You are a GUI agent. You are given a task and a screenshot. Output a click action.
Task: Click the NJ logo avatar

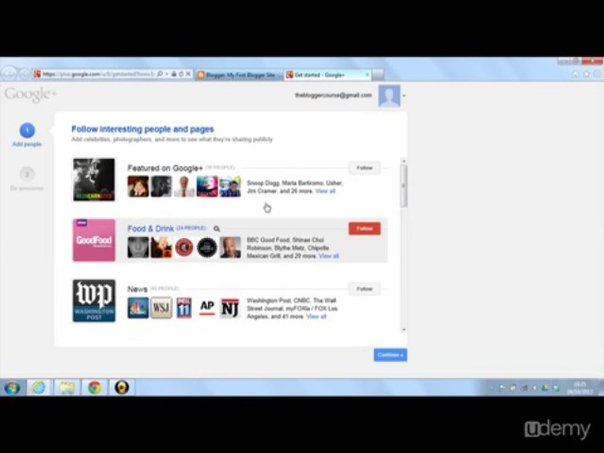(x=230, y=308)
